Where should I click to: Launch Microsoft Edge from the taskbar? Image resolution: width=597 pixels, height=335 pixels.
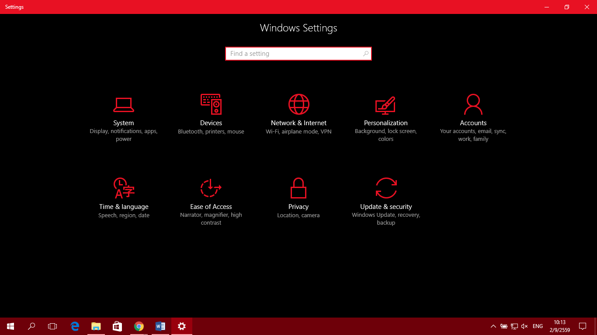[x=75, y=326]
